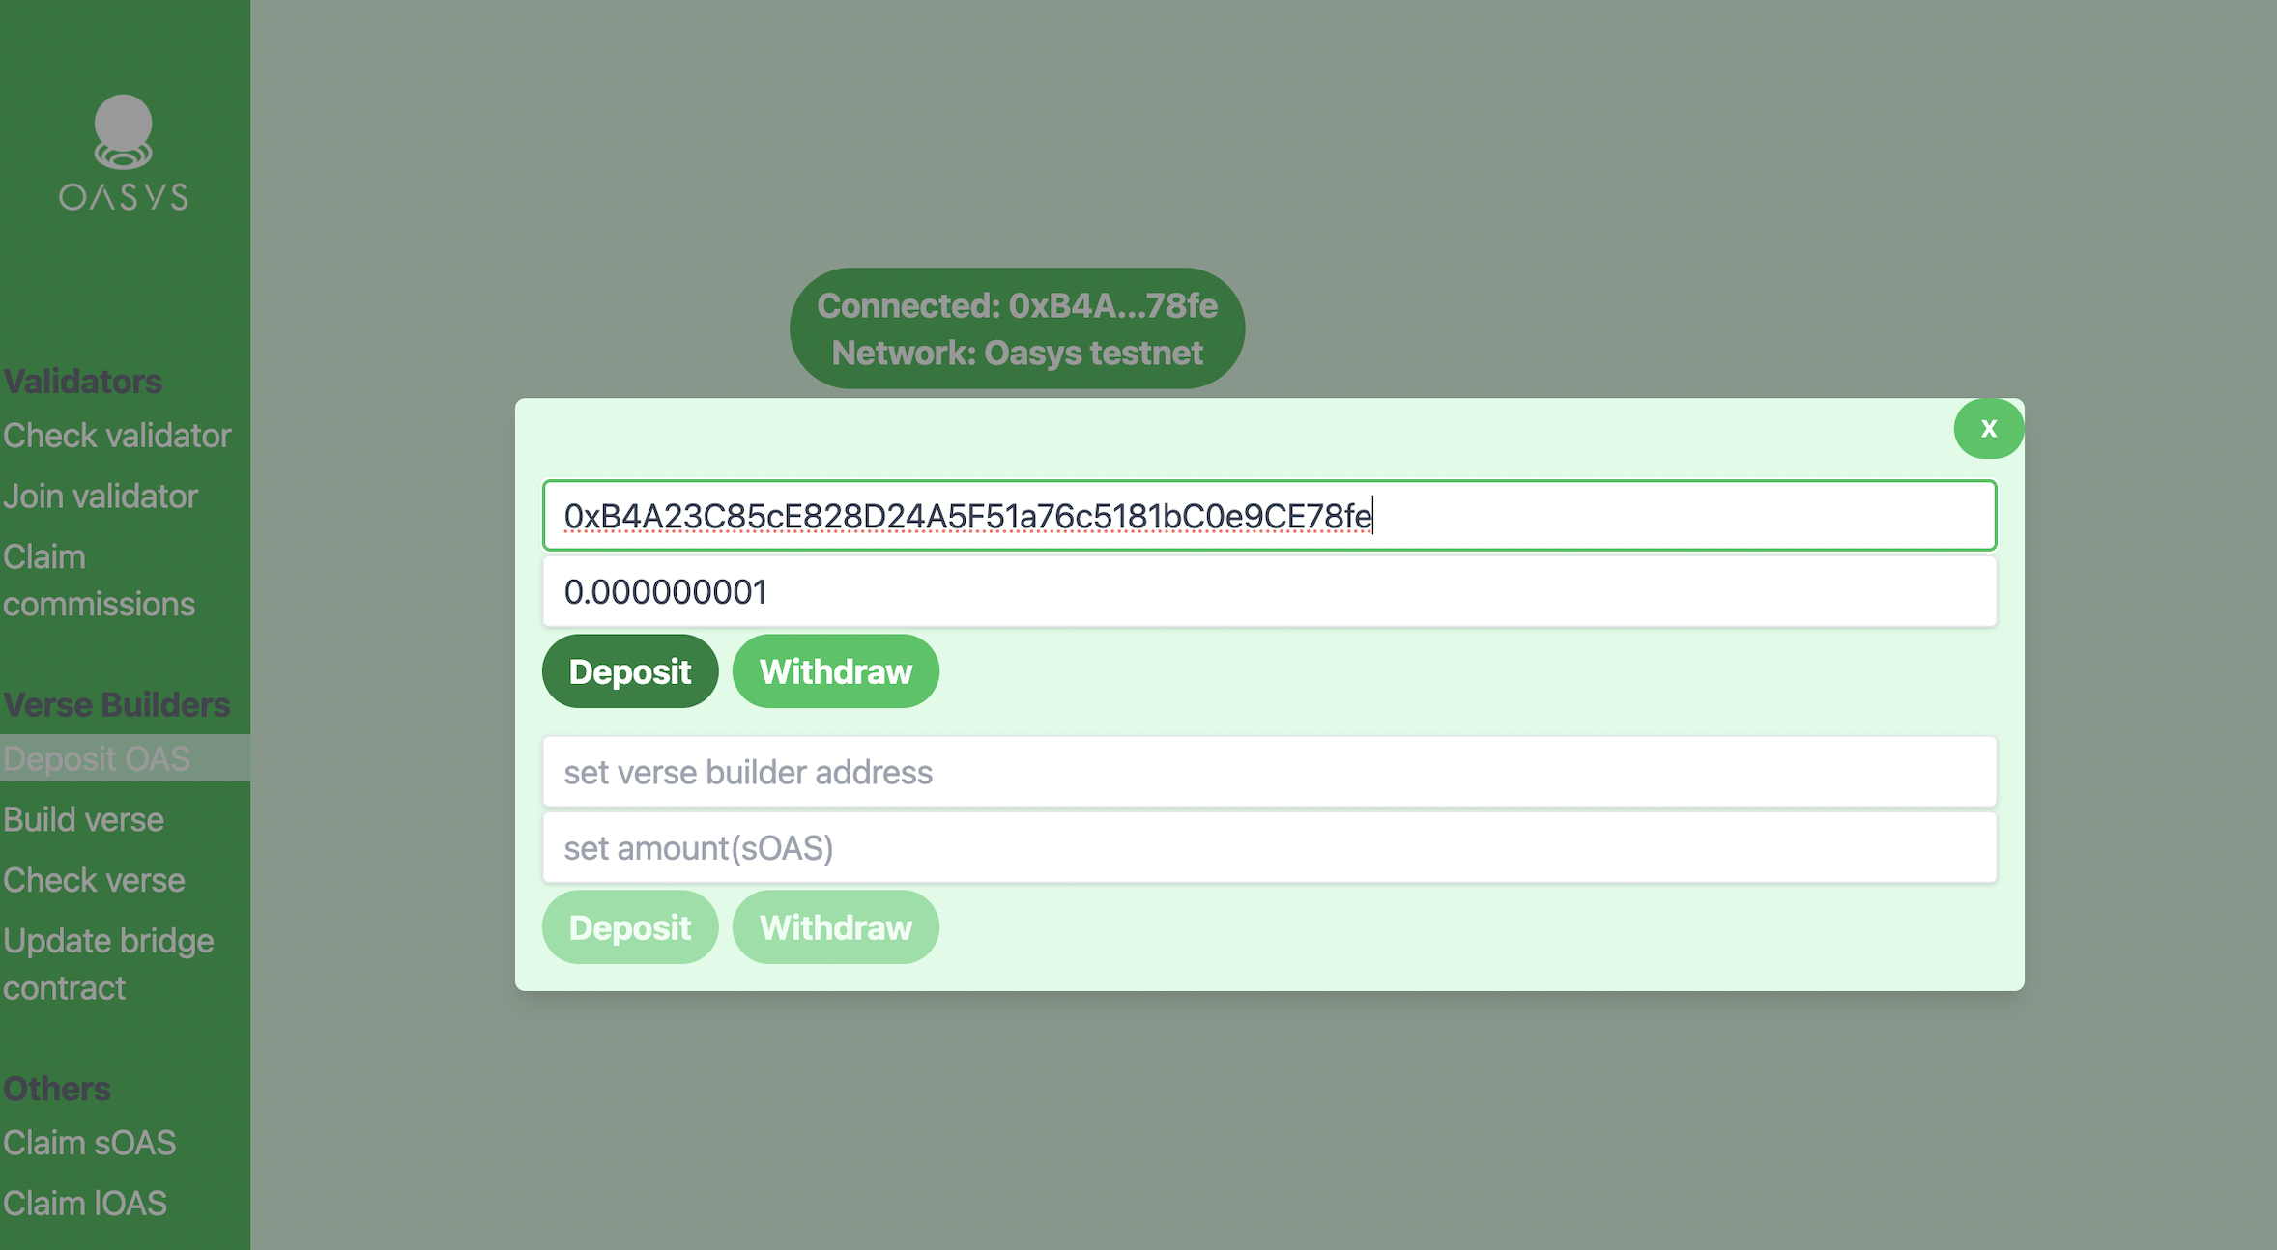Open Claim commissions in sidebar
The height and width of the screenshot is (1250, 2277).
(99, 581)
